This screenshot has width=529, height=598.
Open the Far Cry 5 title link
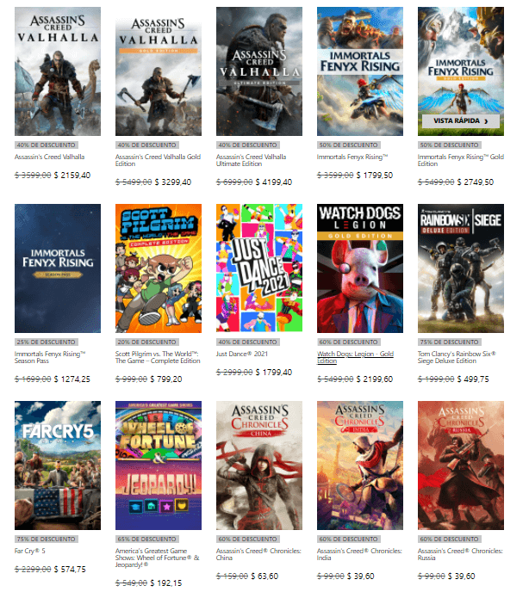point(29,551)
